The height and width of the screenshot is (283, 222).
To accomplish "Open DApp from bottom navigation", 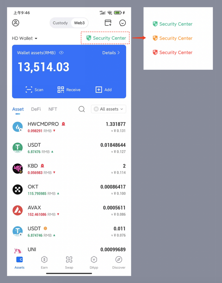I will (x=94, y=262).
